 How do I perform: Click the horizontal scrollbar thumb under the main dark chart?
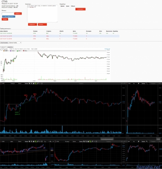[107, 139]
